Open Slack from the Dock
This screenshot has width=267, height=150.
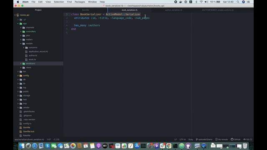(162, 146)
